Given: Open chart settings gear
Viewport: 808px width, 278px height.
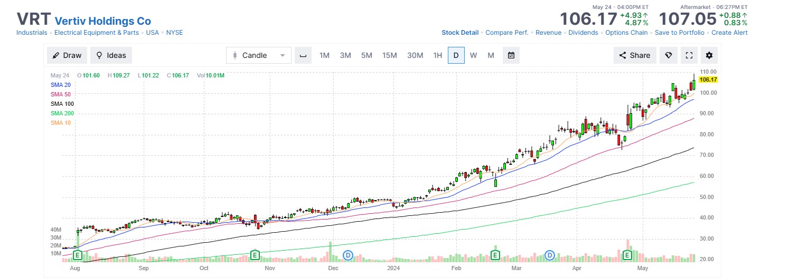Looking at the screenshot, I should point(709,55).
